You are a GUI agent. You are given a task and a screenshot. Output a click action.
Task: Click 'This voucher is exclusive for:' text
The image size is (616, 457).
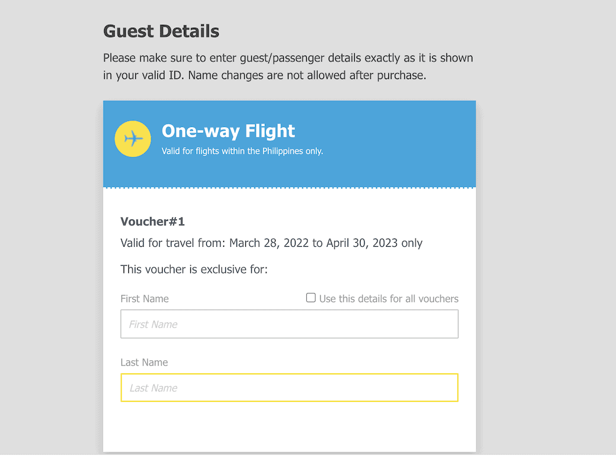tap(194, 269)
